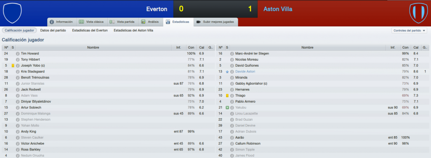Show Estadísticas del Aston Villa
This screenshot has height=158, width=431.
coord(133,31)
